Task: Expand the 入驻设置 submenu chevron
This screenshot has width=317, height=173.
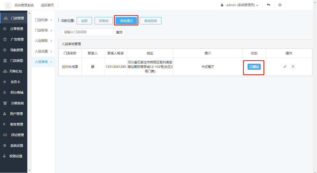Action: click(51, 51)
